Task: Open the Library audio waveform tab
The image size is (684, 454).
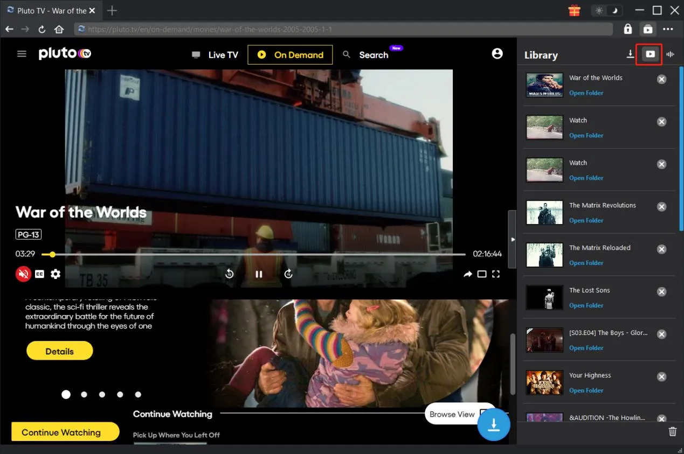Action: click(x=671, y=54)
